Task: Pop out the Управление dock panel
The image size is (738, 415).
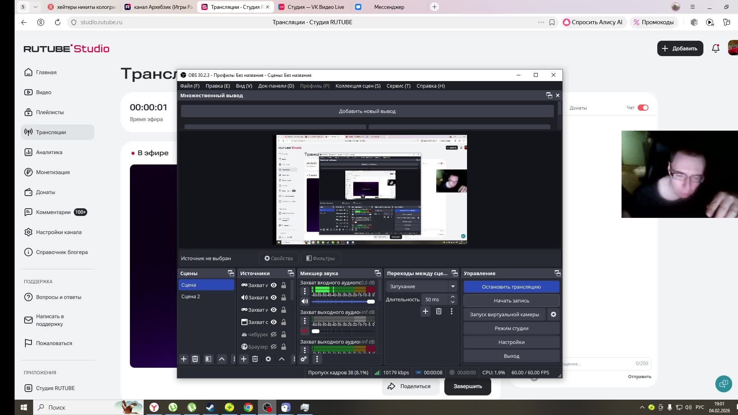Action: [x=557, y=273]
